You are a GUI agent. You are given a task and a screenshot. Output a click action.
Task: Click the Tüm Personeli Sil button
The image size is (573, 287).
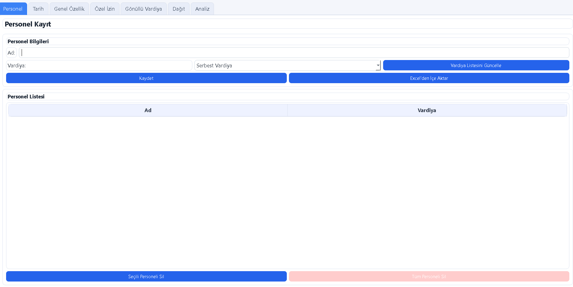click(429, 277)
